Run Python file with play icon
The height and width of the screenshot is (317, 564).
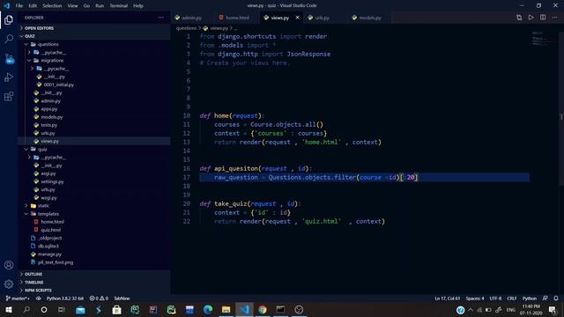[x=531, y=18]
